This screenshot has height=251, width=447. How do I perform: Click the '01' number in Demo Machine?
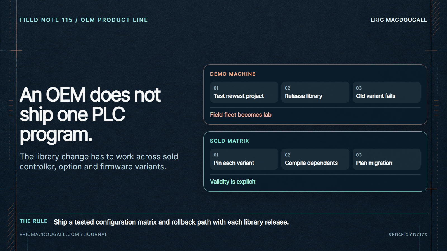[x=216, y=88]
